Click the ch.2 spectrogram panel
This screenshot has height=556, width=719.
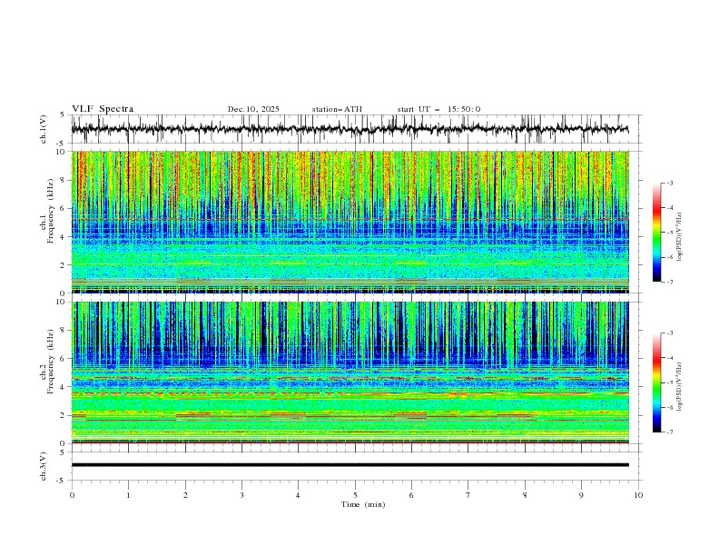pyautogui.click(x=350, y=372)
